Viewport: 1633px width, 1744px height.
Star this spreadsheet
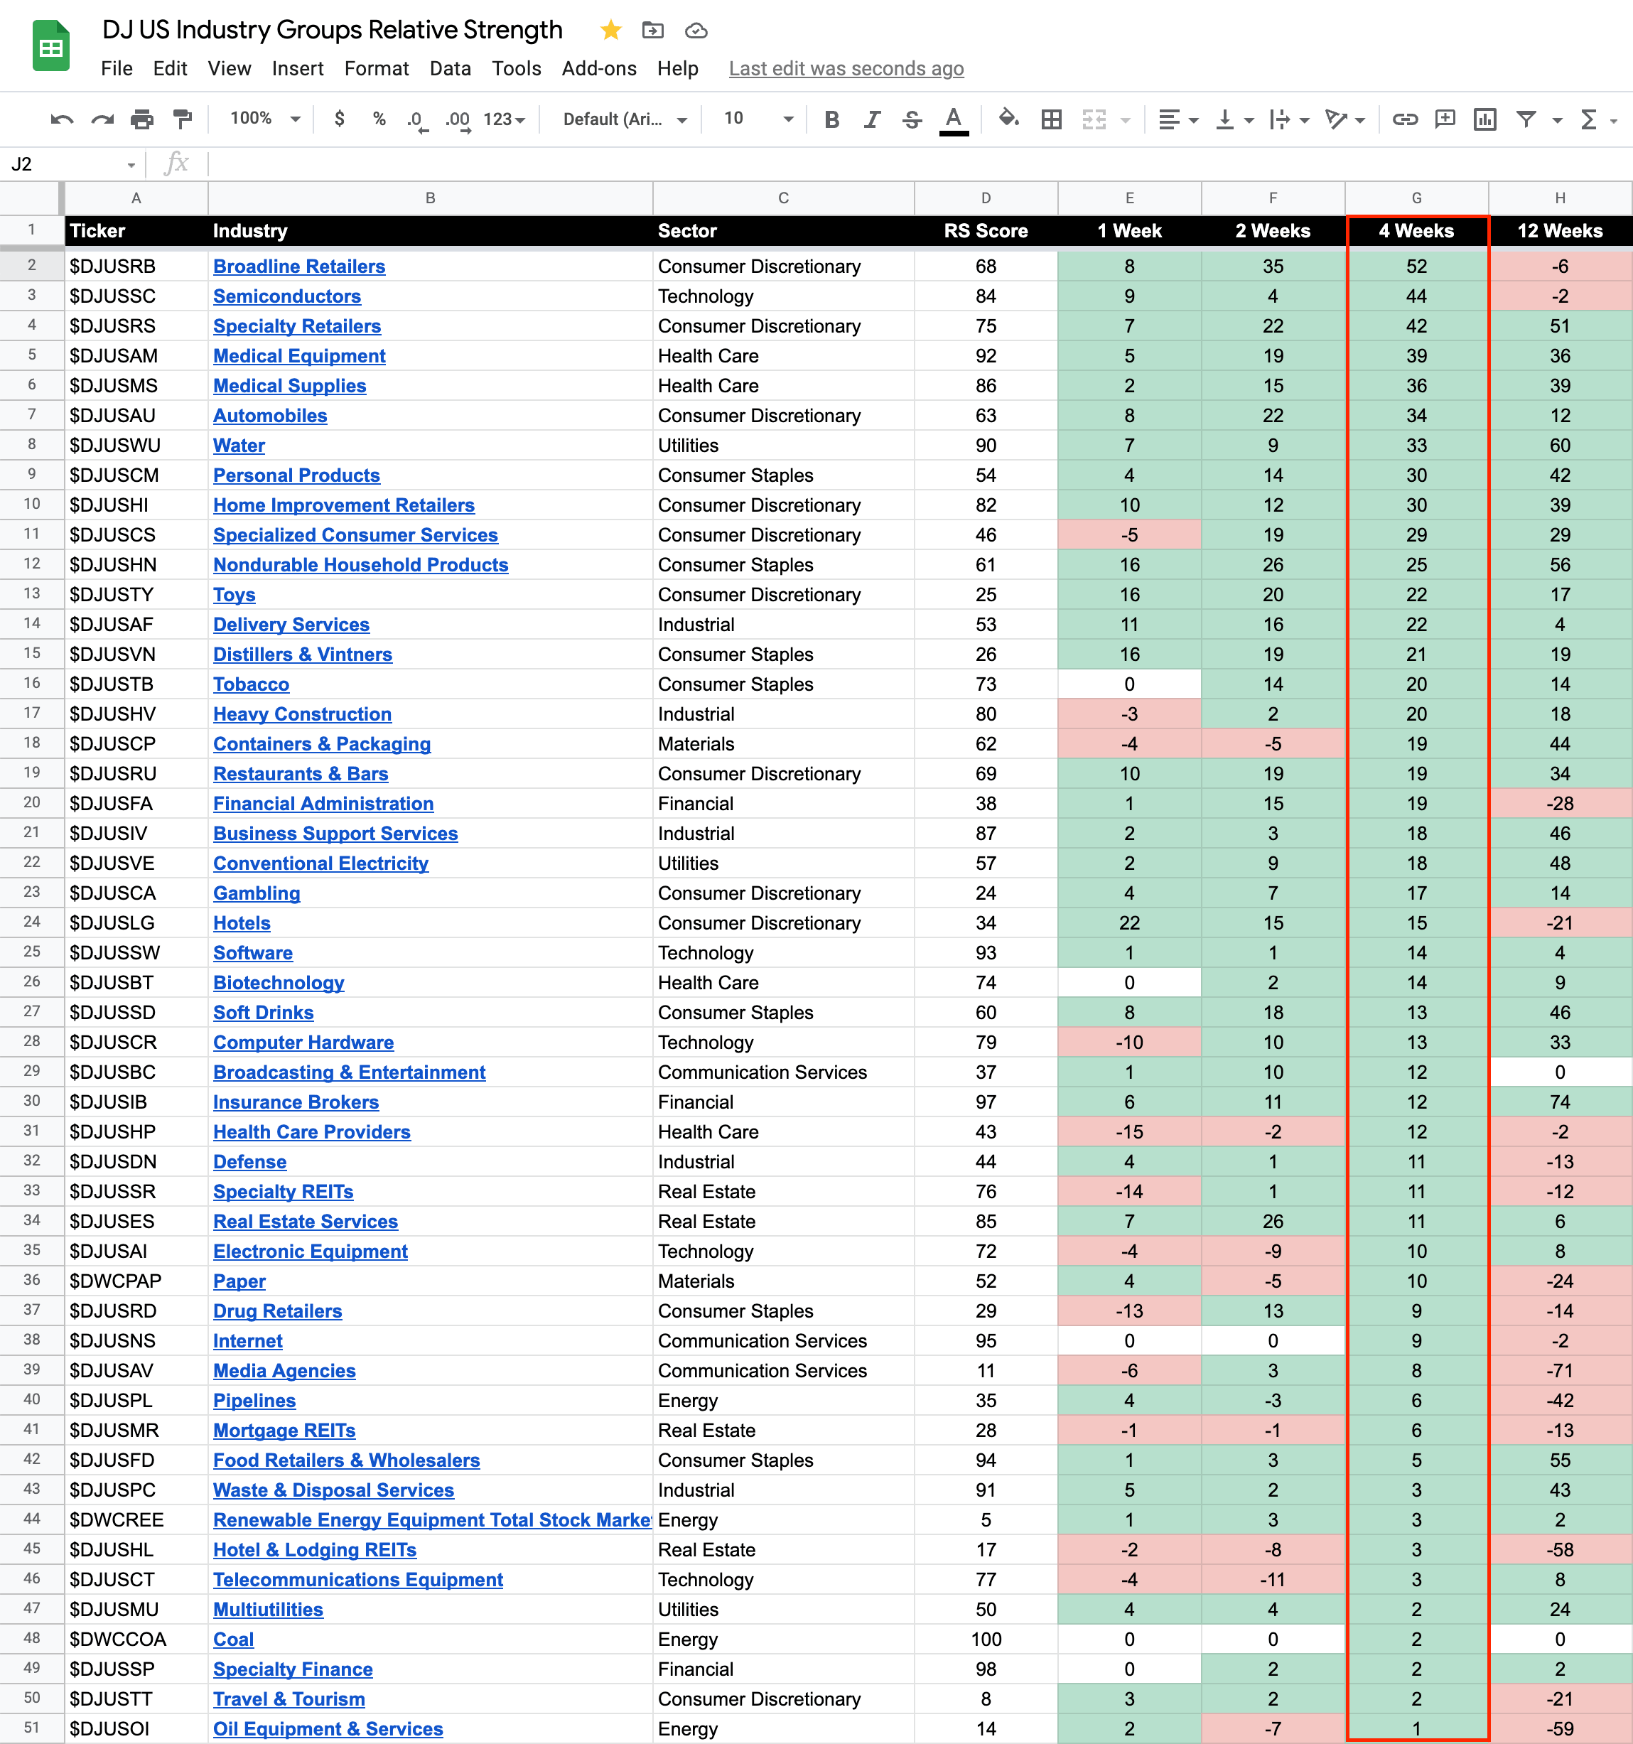click(x=611, y=31)
